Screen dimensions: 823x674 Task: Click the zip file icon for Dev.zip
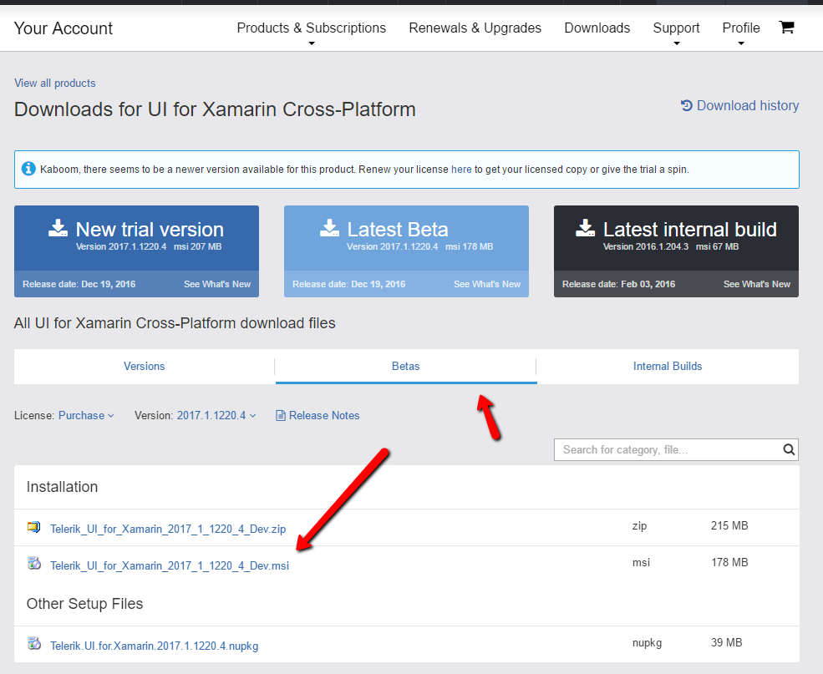click(x=33, y=528)
